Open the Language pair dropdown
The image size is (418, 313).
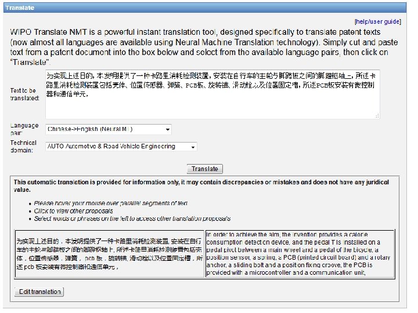(x=108, y=129)
